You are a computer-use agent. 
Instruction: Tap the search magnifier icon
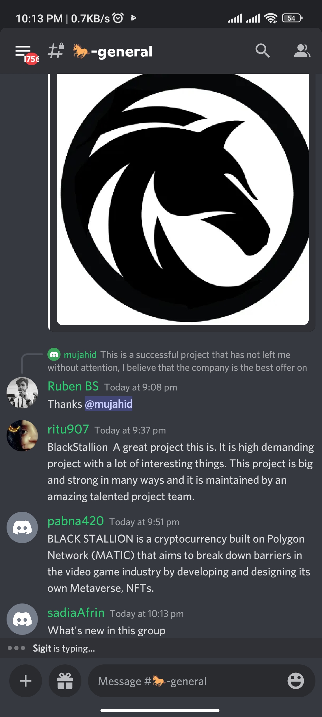(262, 50)
